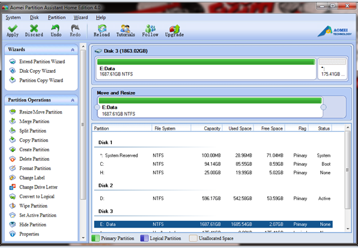Collapse the Wizards panel

[73, 50]
